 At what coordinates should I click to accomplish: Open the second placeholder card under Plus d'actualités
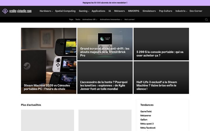(x=105, y=120)
